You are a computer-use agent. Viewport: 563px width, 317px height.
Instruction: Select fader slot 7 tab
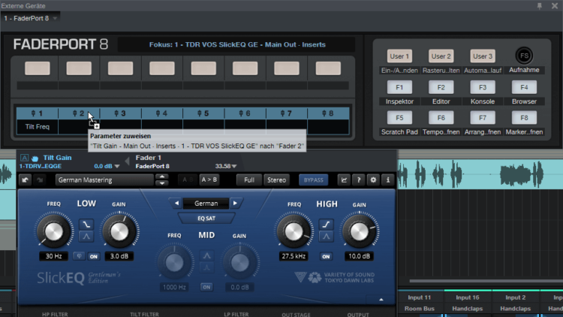tap(287, 113)
